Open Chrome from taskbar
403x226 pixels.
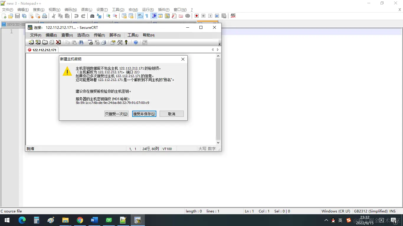pyautogui.click(x=80, y=220)
